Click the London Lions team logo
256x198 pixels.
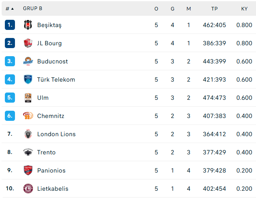tap(28, 134)
